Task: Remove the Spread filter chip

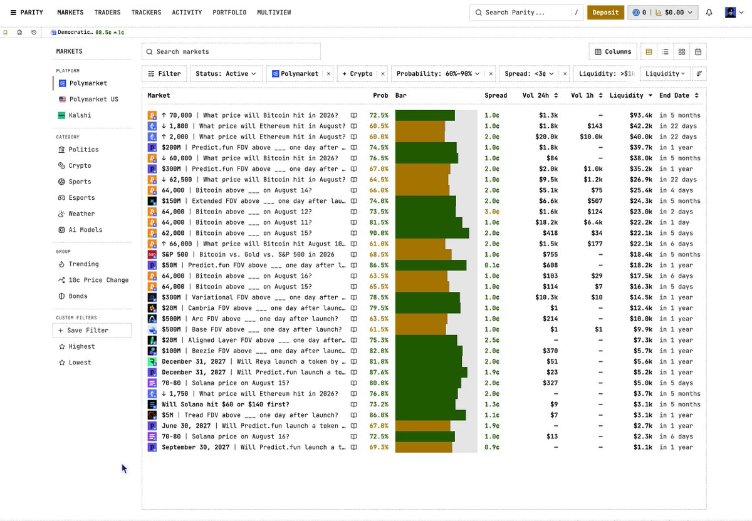Action: [565, 74]
